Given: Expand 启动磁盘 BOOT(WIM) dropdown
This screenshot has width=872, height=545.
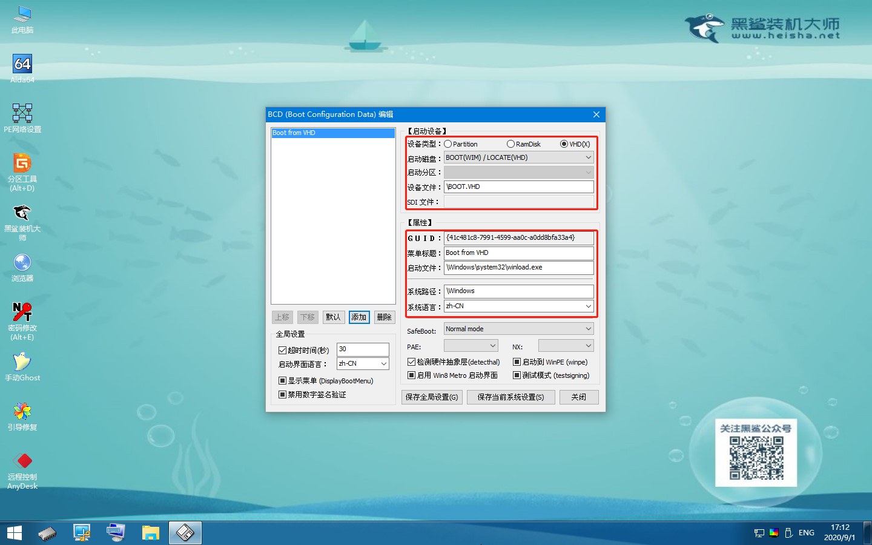Looking at the screenshot, I should click(519, 157).
